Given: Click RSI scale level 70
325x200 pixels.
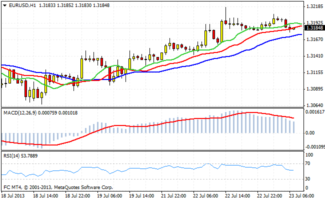Looking at the screenshot, I should coord(308,163).
